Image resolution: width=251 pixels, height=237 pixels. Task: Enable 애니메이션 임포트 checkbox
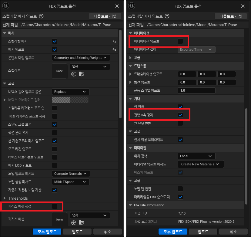coord(180,41)
